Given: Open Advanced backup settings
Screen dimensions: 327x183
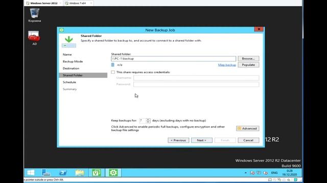Looking at the screenshot, I should 248,129.
